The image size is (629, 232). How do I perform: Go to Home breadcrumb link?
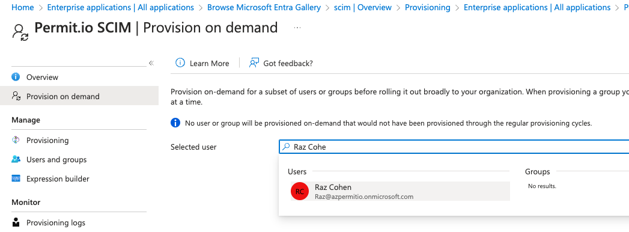coord(22,7)
